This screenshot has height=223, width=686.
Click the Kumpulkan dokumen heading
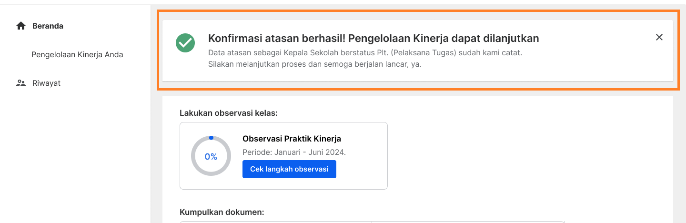coord(222,212)
